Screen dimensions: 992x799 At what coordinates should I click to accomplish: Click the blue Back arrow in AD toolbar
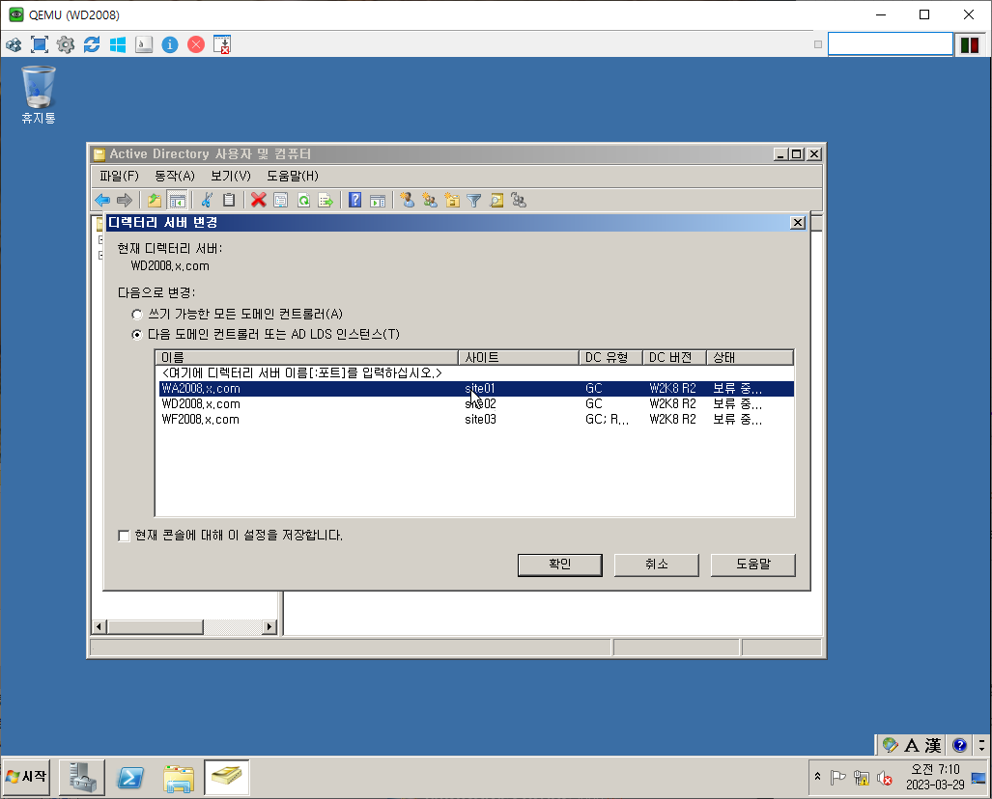[x=102, y=201]
